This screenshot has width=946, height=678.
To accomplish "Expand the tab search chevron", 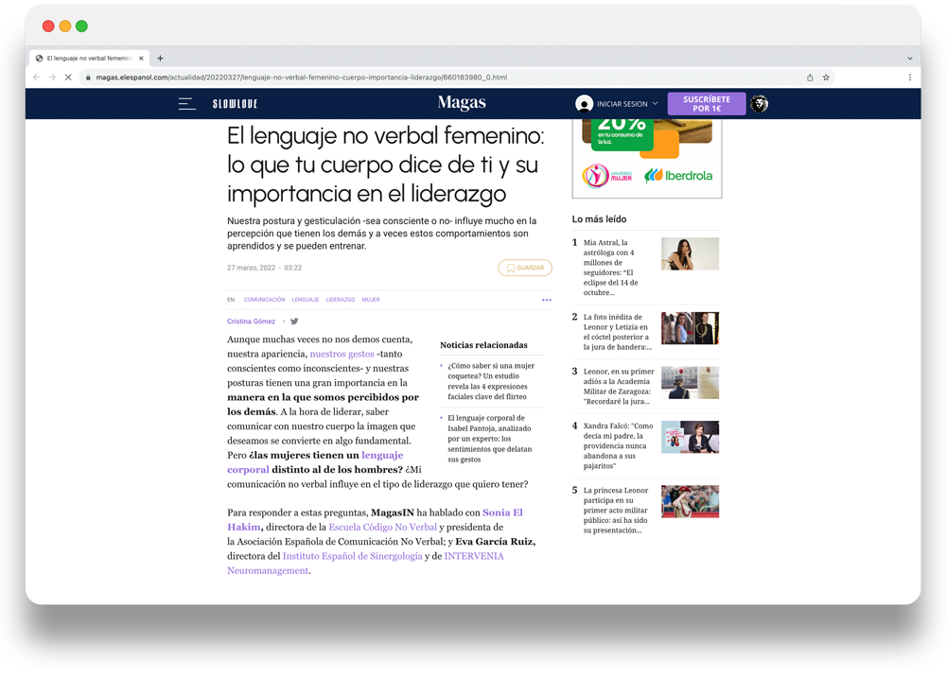I will (x=910, y=59).
